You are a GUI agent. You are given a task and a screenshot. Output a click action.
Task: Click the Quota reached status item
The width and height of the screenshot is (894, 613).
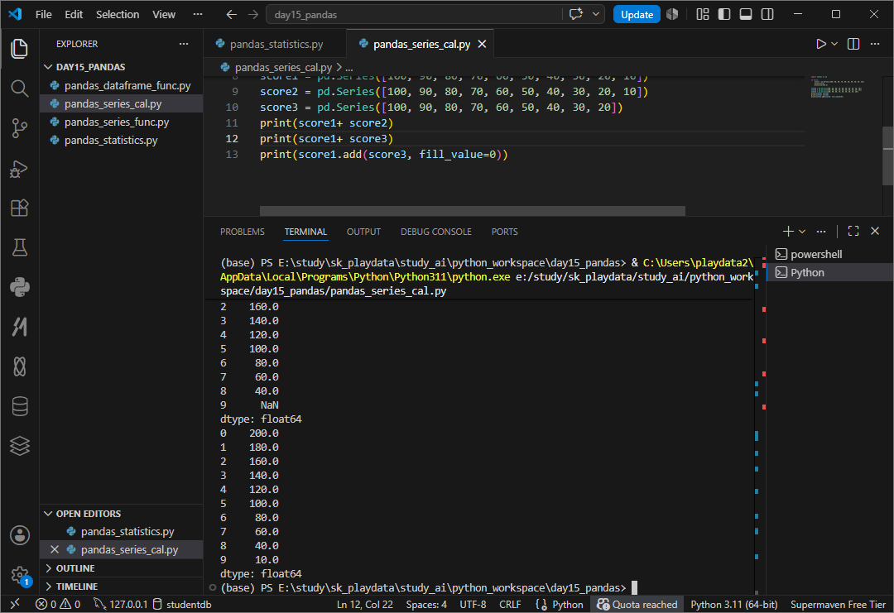coord(637,605)
